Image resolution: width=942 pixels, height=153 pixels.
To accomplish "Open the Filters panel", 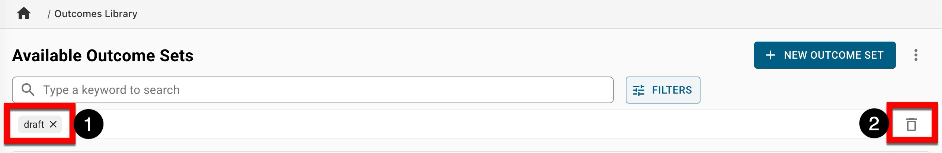I will [x=663, y=90].
